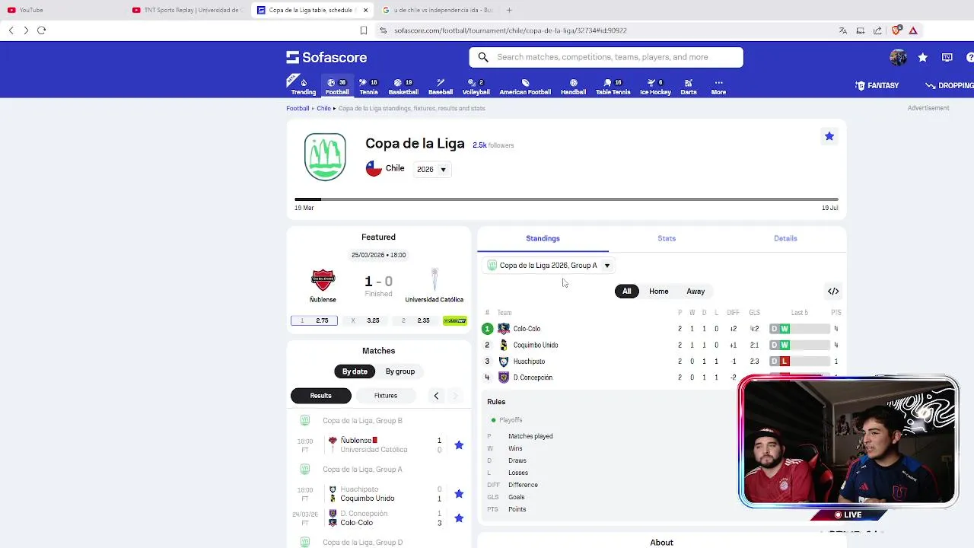The image size is (974, 548).
Task: Switch to the Standings tab
Action: tap(543, 238)
